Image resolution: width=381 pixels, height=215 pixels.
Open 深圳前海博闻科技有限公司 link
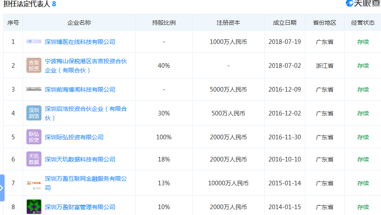80,90
